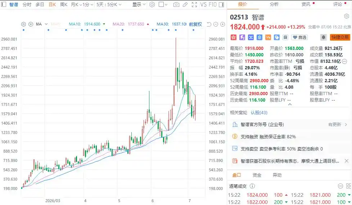Enter fullscreen chart mode
This screenshot has height=205, width=352.
click(x=194, y=4)
